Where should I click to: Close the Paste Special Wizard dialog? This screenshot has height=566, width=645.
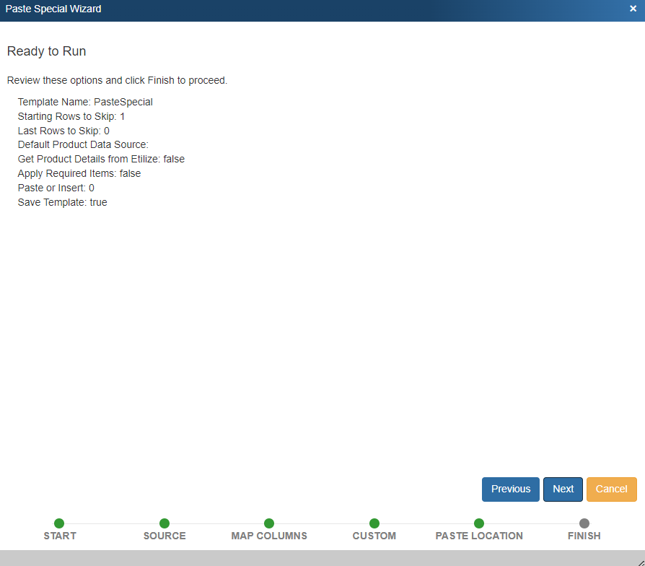point(633,9)
